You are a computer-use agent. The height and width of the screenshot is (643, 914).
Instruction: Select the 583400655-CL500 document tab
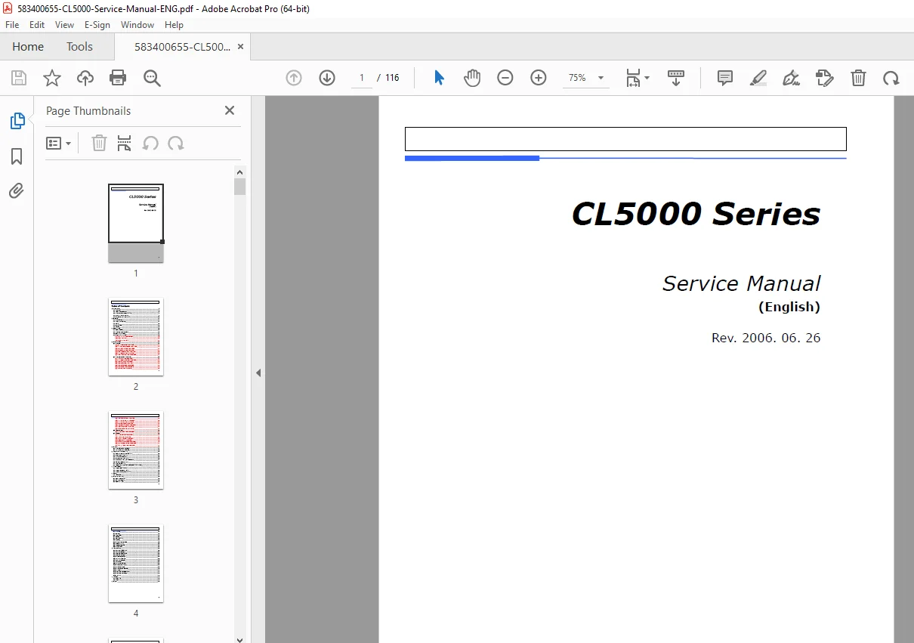(182, 47)
